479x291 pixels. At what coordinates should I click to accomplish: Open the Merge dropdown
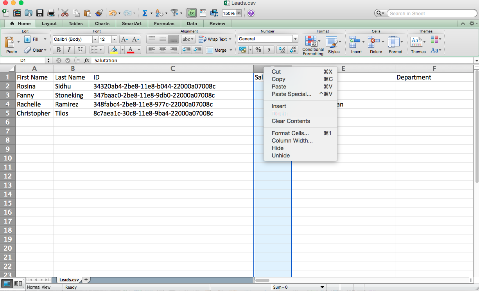pos(231,50)
